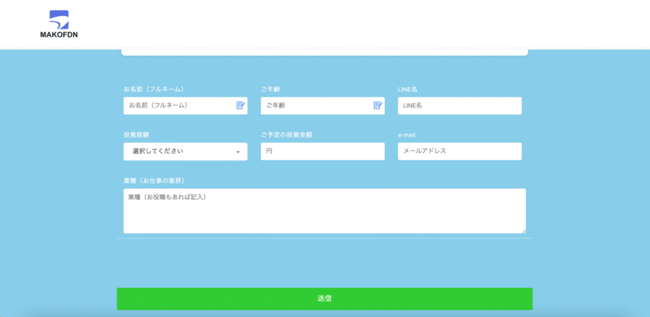Click the ご予定の投資金額 label
This screenshot has height=317, width=650.
(x=286, y=135)
